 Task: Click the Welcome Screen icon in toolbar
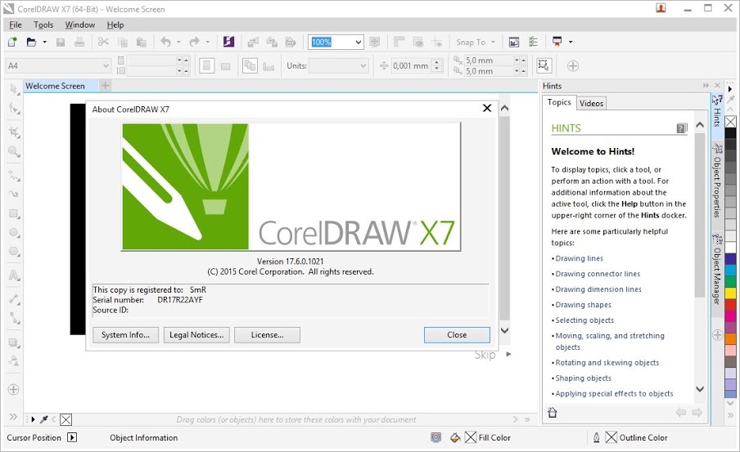pos(514,42)
